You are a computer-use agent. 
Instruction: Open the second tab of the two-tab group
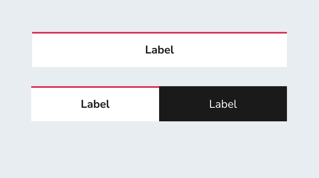tap(223, 104)
